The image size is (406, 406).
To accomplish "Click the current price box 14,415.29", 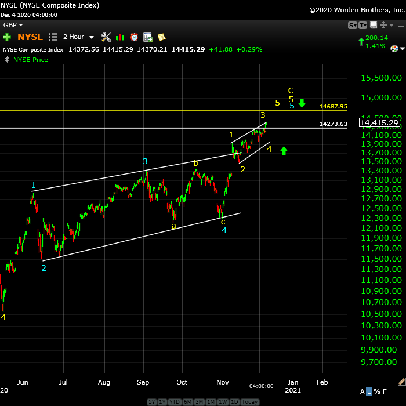I will [379, 122].
